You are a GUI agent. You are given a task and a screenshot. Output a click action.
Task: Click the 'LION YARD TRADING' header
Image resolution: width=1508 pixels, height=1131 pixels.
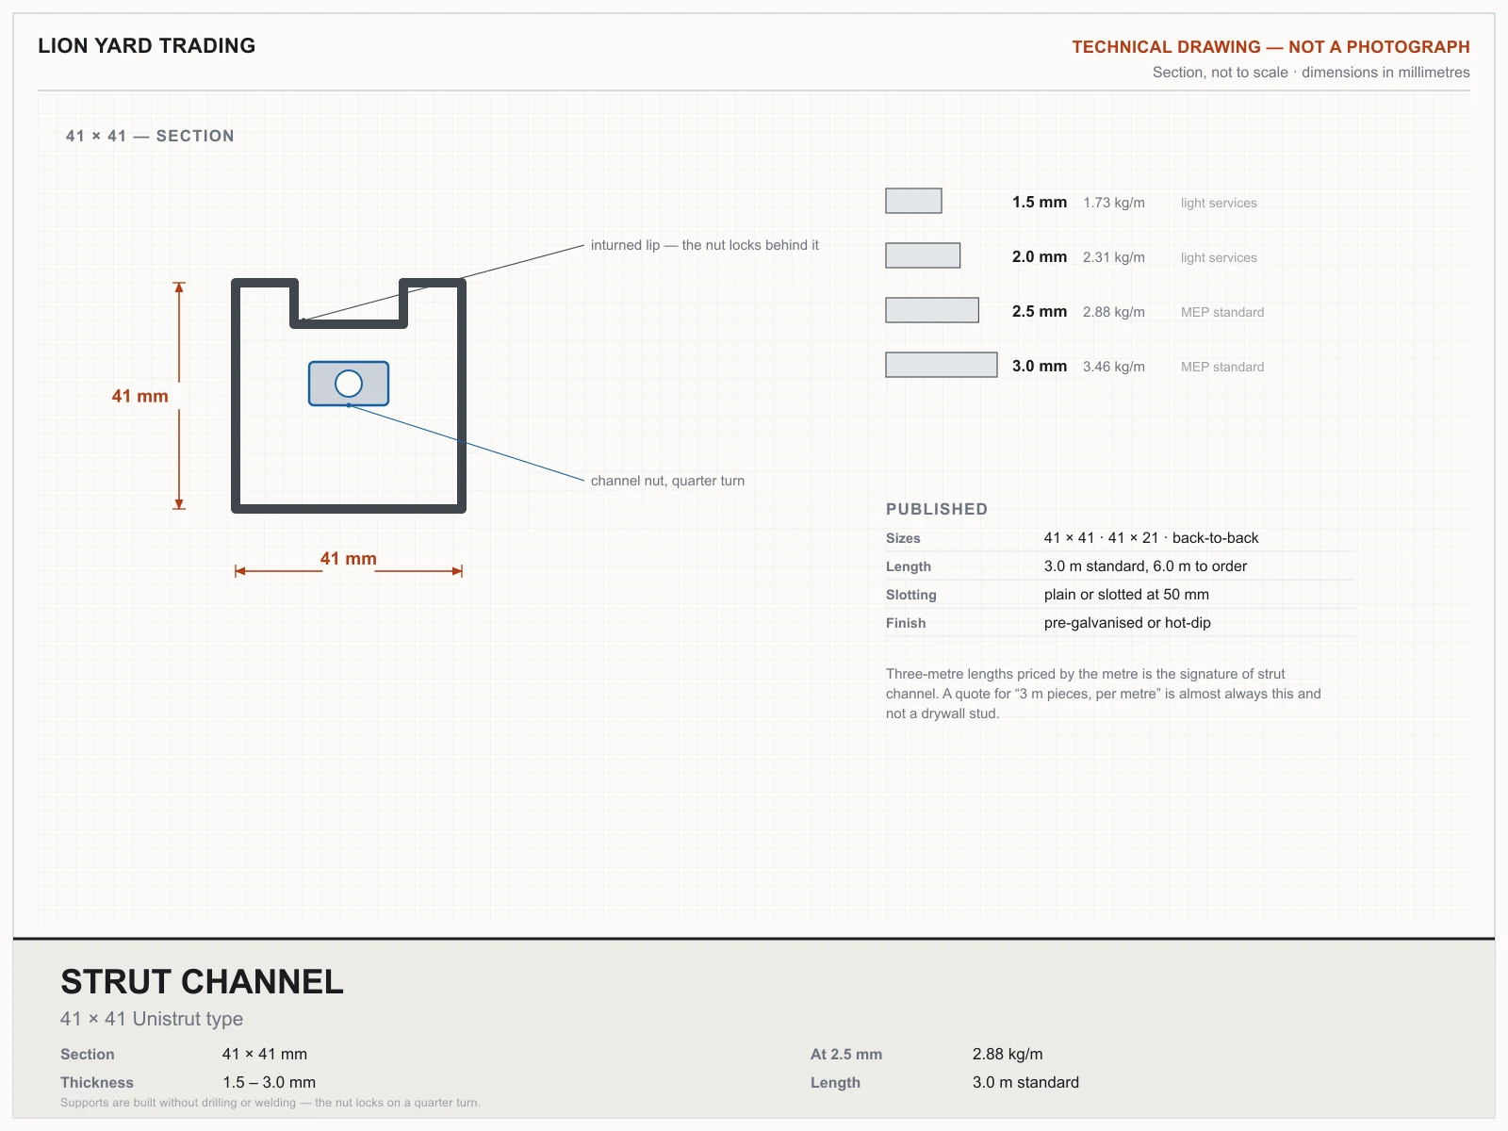coord(147,45)
